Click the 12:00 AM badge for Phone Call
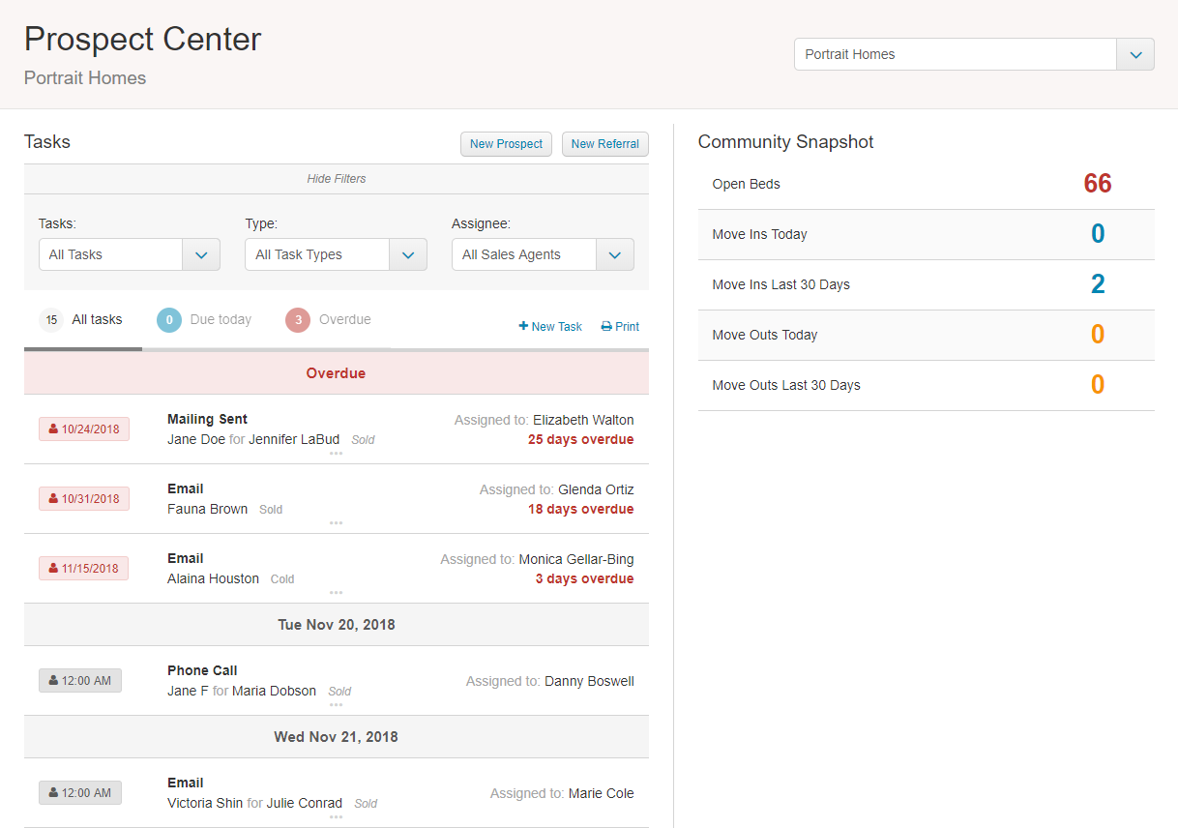The width and height of the screenshot is (1178, 828). 80,681
